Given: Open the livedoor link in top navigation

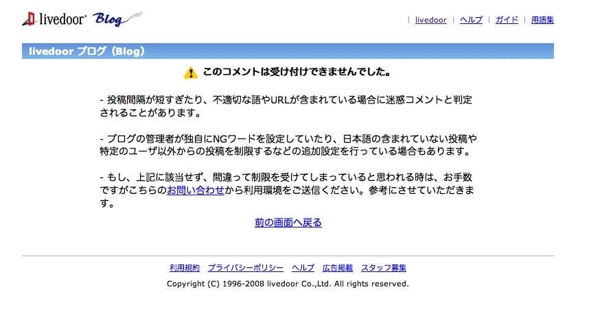Looking at the screenshot, I should coord(431,20).
